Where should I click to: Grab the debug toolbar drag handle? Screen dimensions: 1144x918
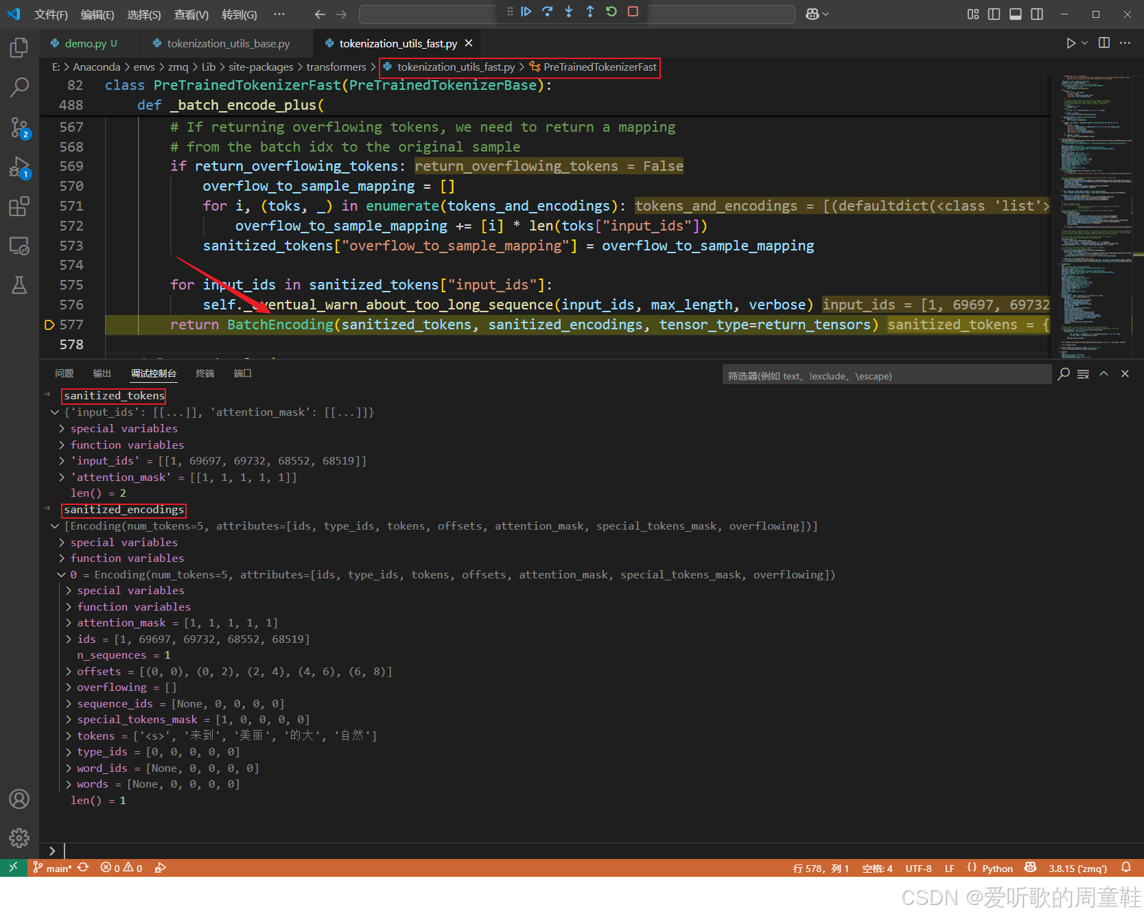click(x=510, y=12)
